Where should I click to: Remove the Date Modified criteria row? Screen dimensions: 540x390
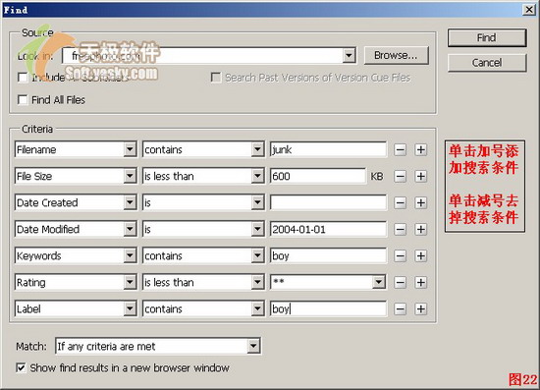point(400,230)
